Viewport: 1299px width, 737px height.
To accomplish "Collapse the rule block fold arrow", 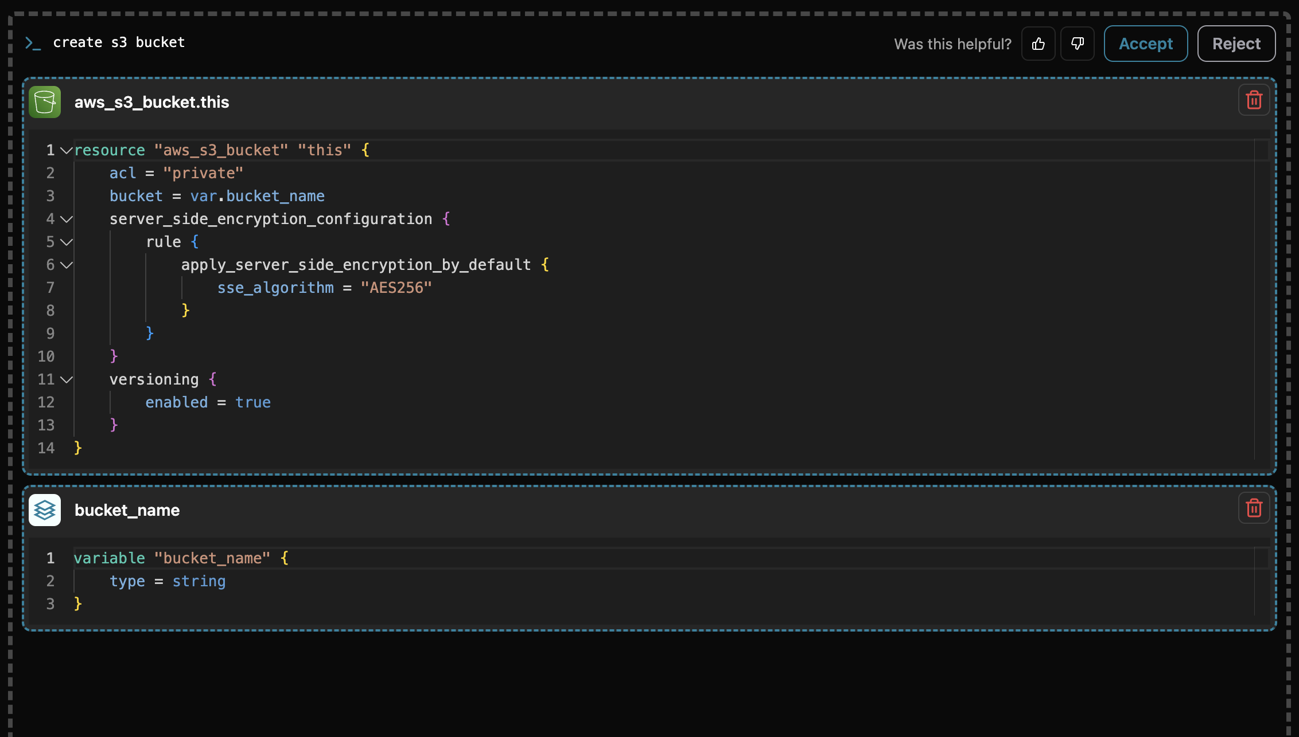I will click(67, 242).
